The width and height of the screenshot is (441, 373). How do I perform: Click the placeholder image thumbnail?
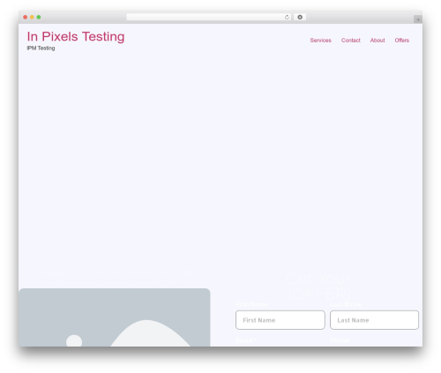pos(115,317)
